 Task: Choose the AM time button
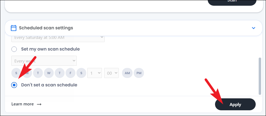127,73
